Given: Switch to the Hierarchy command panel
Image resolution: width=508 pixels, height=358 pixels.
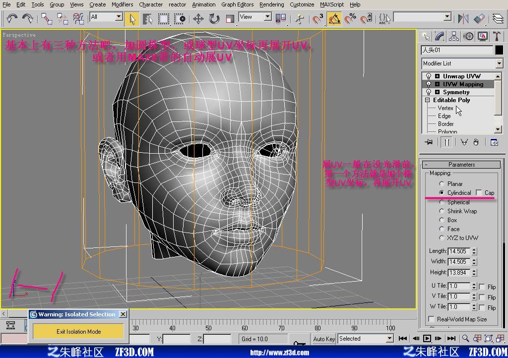Looking at the screenshot, I should [454, 36].
